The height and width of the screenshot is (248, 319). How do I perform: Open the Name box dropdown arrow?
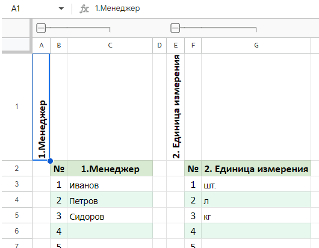coord(61,8)
